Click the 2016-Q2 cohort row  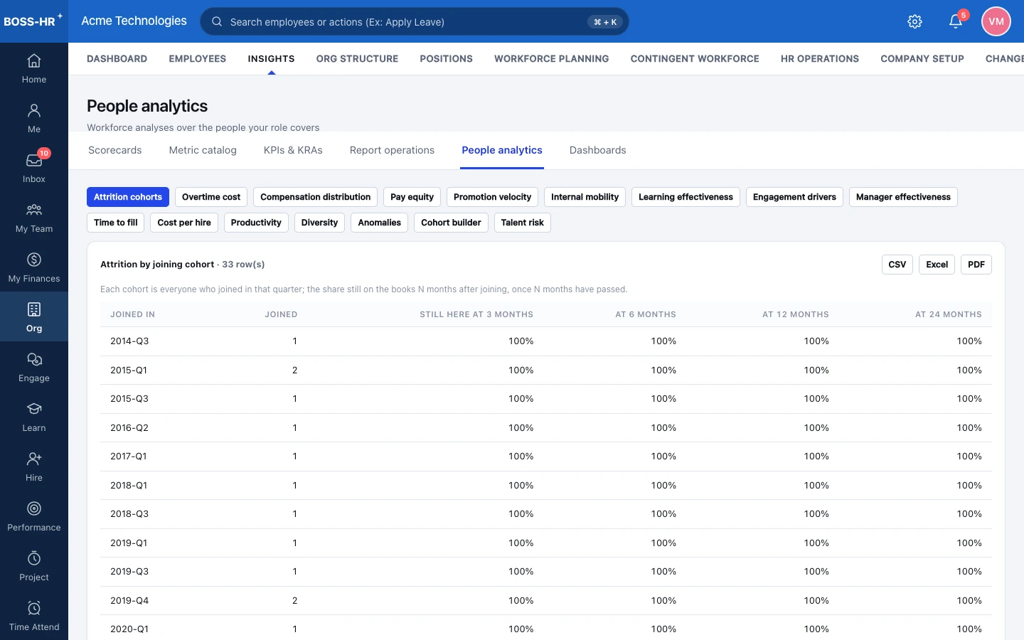(546, 427)
